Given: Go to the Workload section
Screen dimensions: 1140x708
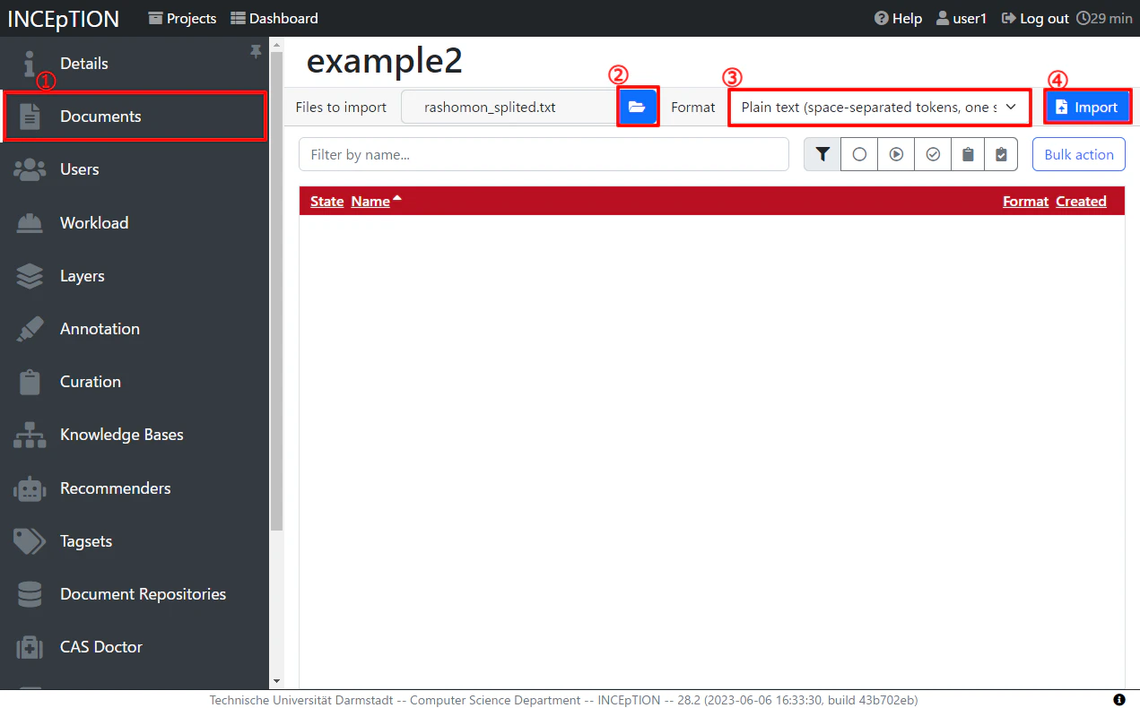Looking at the screenshot, I should pyautogui.click(x=135, y=222).
